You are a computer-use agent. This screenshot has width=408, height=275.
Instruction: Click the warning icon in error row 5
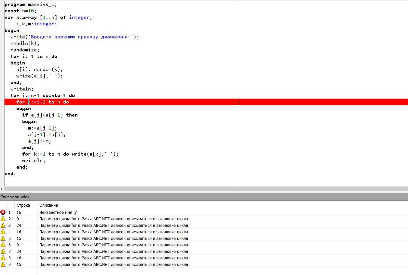click(x=3, y=238)
